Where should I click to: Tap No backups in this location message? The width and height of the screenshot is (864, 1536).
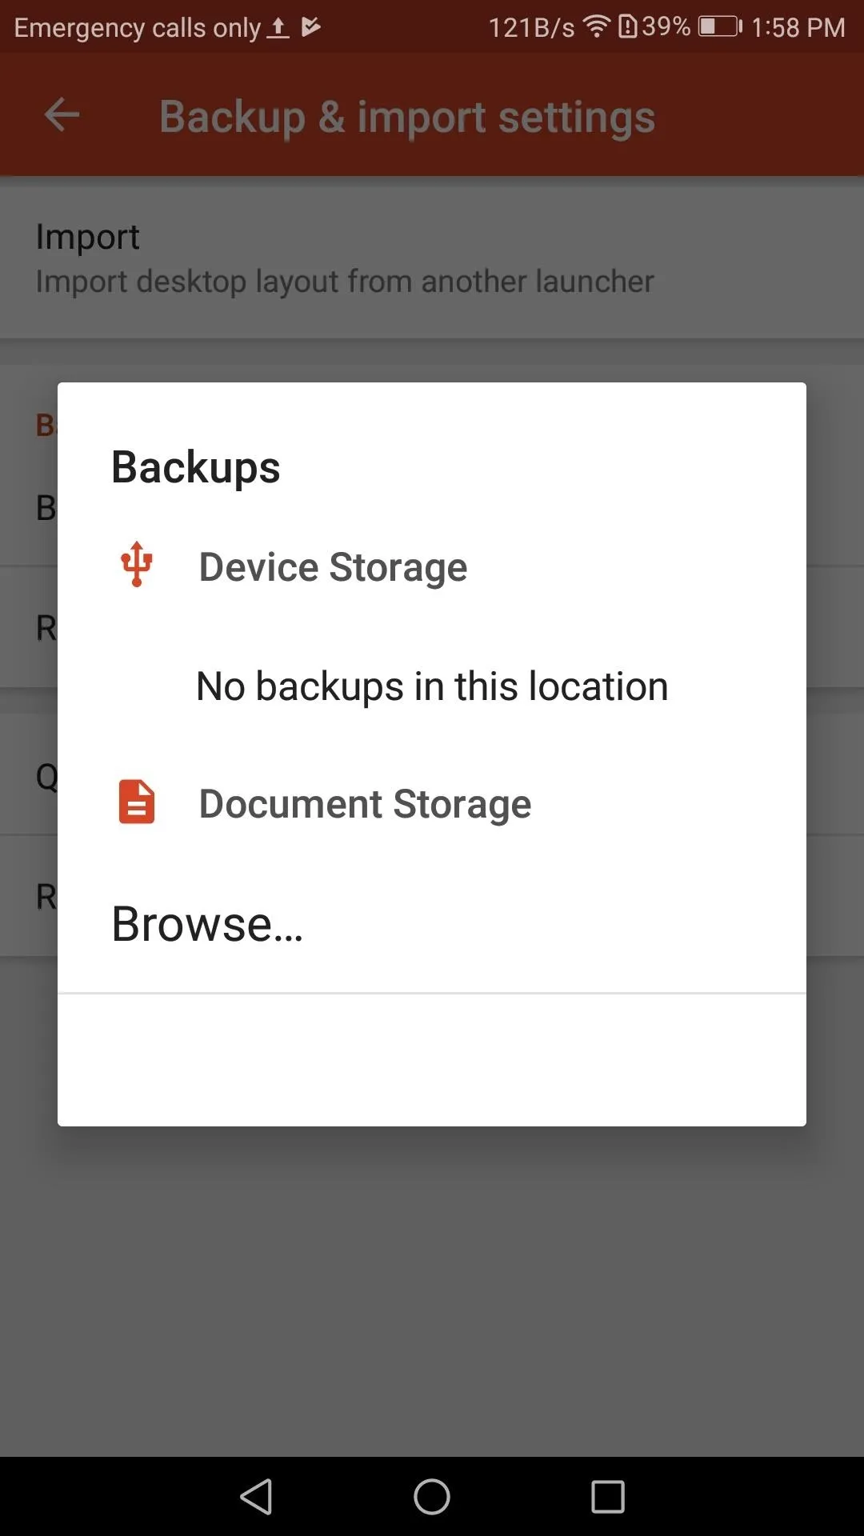(432, 686)
